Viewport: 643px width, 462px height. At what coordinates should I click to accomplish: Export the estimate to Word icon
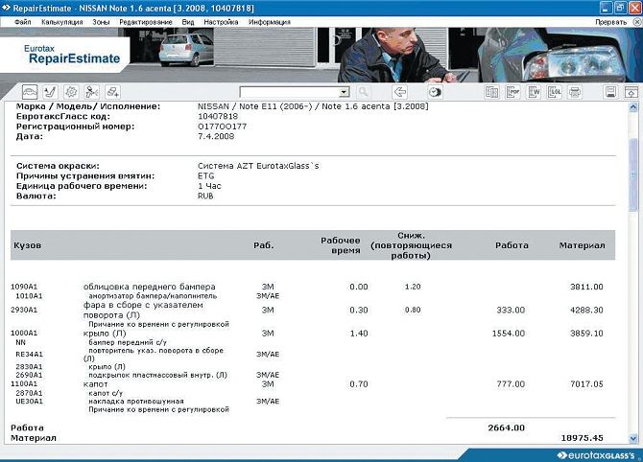click(534, 92)
